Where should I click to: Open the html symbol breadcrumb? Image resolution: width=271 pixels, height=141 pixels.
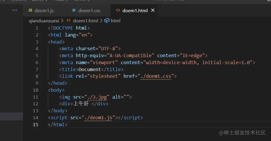[x=115, y=21]
